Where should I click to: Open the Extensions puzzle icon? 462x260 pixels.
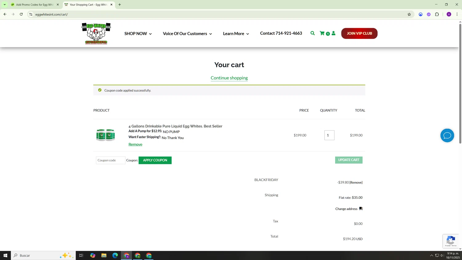pos(437,14)
